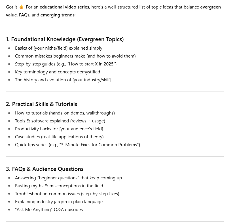Screen dimensions: 235x223
Task: Click the "2. Practical Skills & Tutorials" heading
Action: coord(41,104)
